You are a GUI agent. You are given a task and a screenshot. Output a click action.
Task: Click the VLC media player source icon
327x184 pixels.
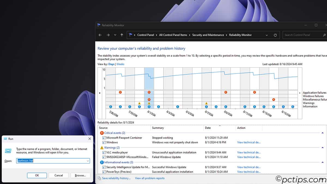[104, 152]
